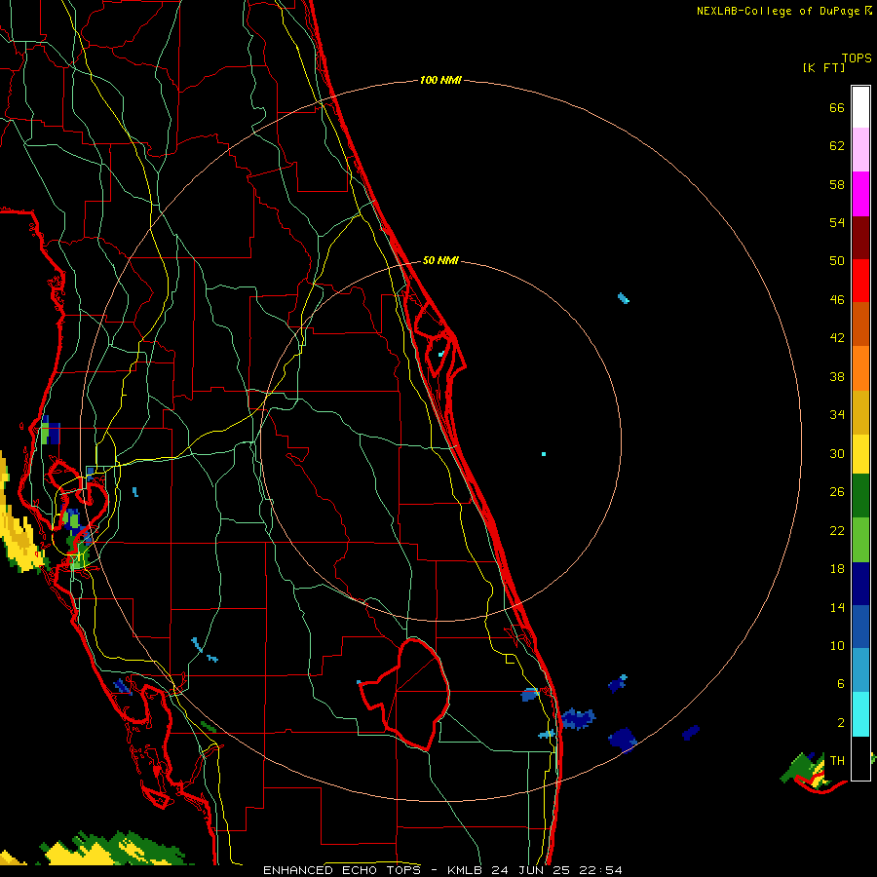Screen dimensions: 877x877
Task: Click the '34' legend value
Action: [x=837, y=415]
